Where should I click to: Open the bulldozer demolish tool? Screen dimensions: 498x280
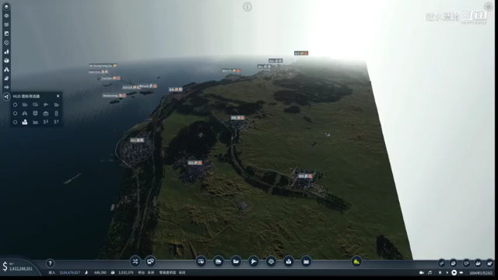point(356,261)
